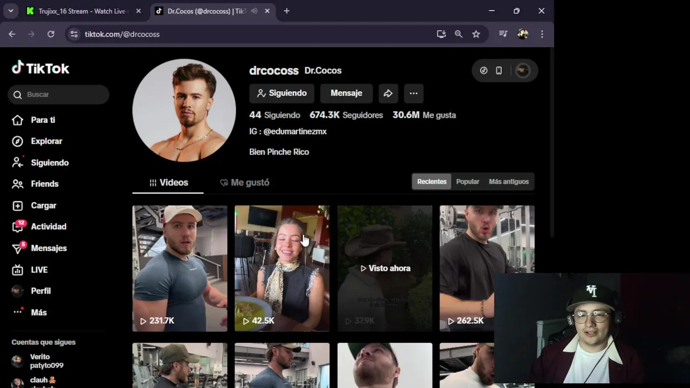Click the TikTok logo
The image size is (690, 388).
40,68
